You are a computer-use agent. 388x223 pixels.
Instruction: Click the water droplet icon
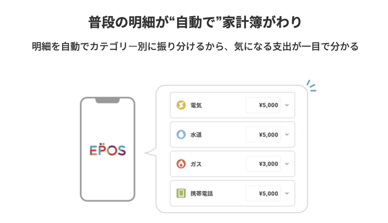181,135
